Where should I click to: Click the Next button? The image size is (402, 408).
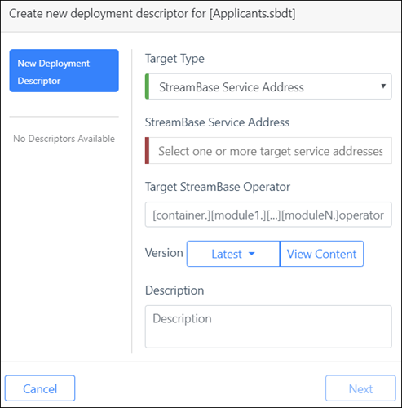pyautogui.click(x=360, y=388)
